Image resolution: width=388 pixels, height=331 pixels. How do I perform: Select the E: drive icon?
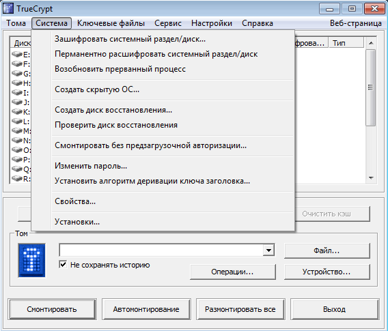(17, 54)
